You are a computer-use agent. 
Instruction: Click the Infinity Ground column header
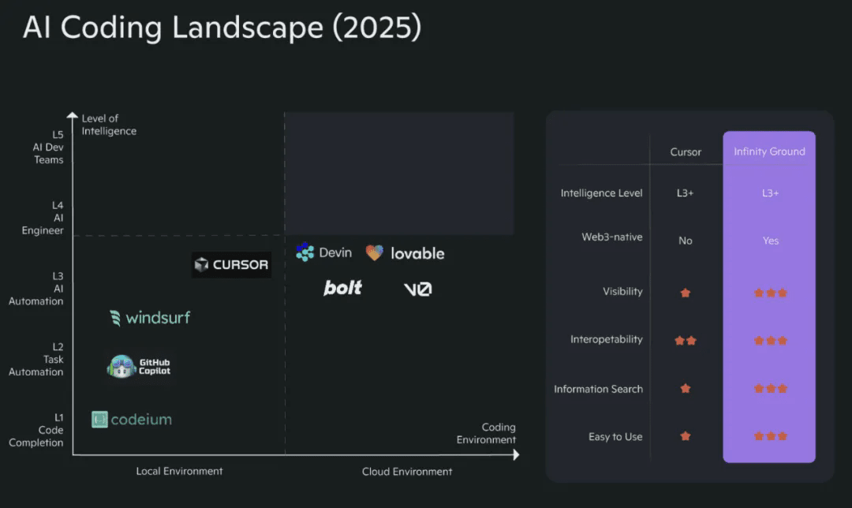[769, 151]
